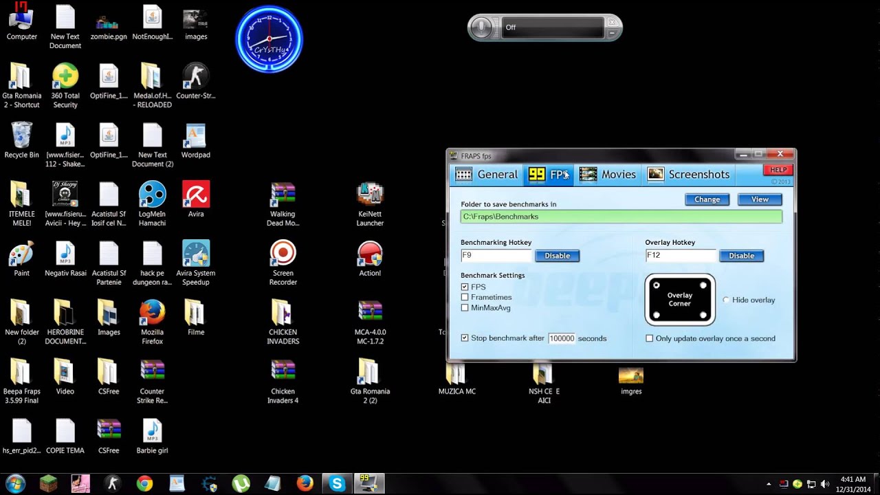Select the Paint desktop icon
Screen dimensions: 880x495
[22, 259]
